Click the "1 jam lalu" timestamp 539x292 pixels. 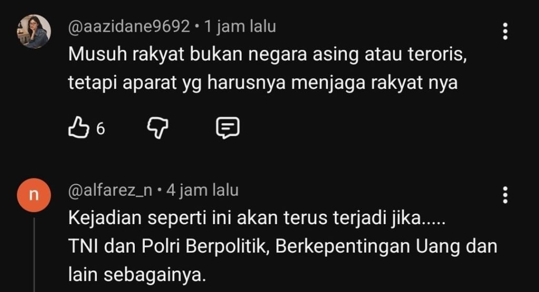click(240, 26)
